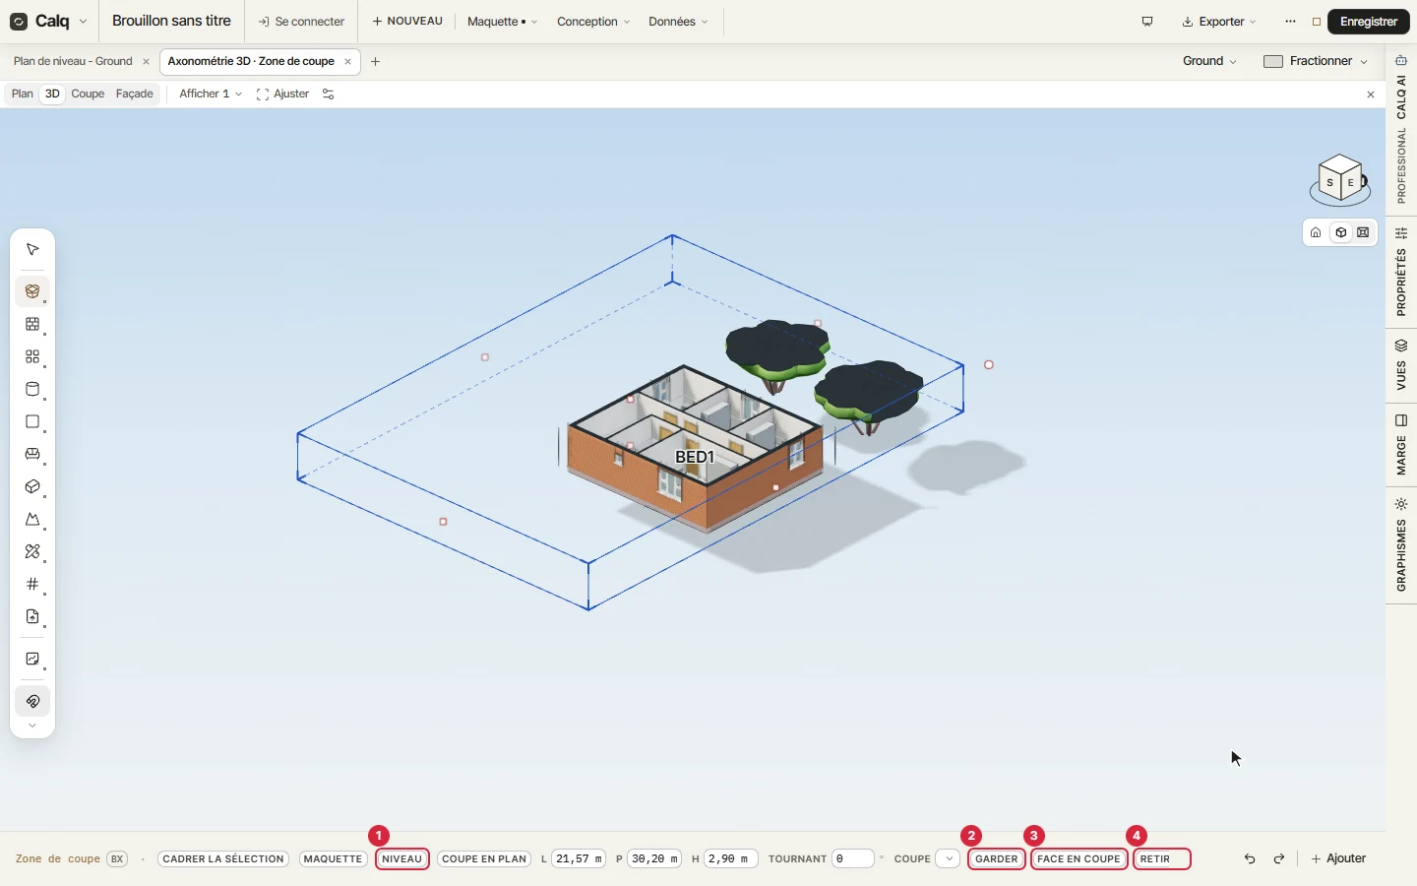Image resolution: width=1417 pixels, height=886 pixels.
Task: Switch to Coupe view mode
Action: (88, 94)
